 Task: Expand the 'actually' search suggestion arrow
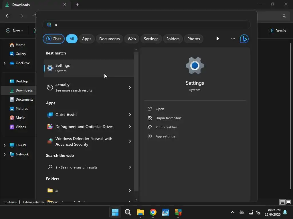130,87
